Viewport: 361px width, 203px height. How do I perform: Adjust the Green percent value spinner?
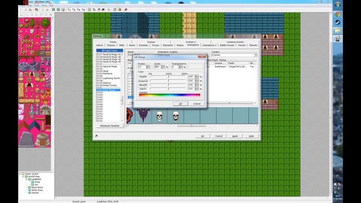pyautogui.click(x=196, y=81)
